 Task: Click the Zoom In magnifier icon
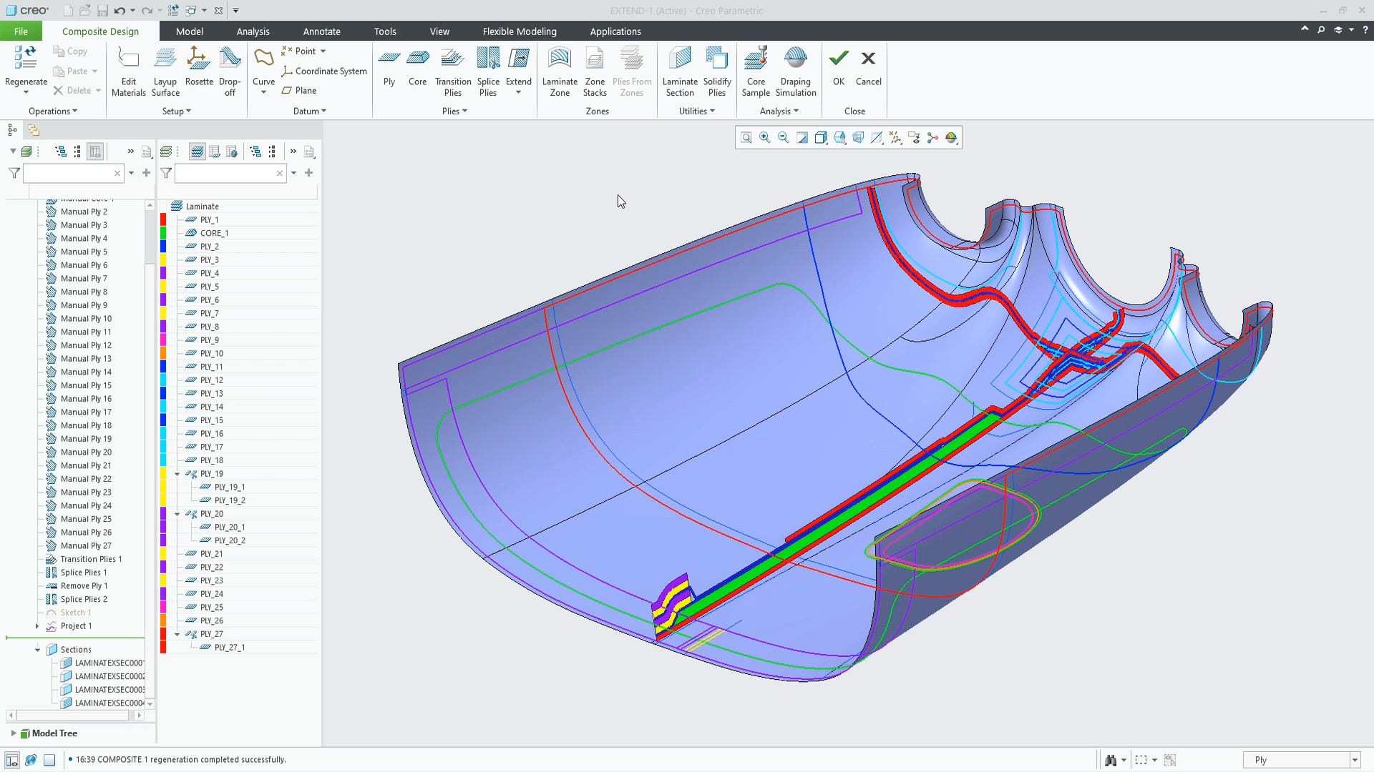point(765,138)
